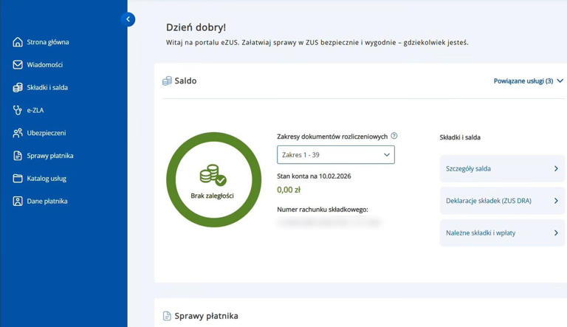Click the coins icon beside Saldo heading
This screenshot has height=327, width=567.
point(167,81)
